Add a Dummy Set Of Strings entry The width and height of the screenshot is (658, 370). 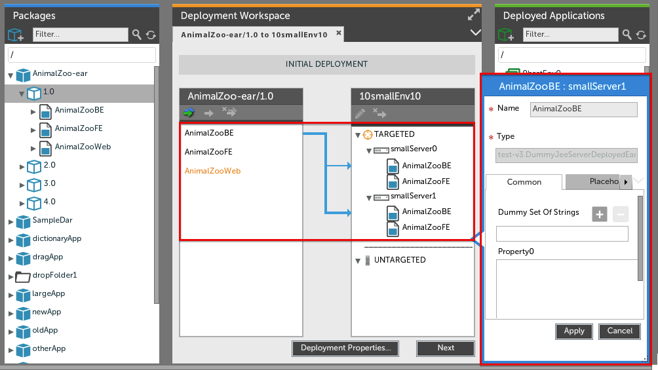pos(600,213)
